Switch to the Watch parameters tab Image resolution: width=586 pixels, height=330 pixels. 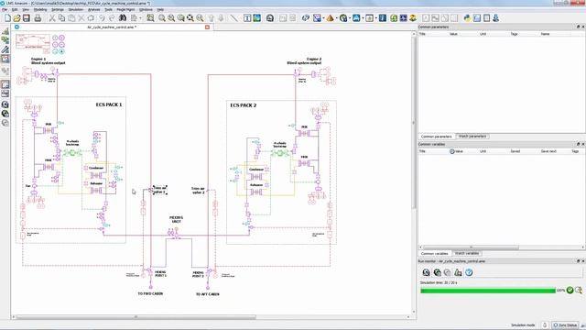pyautogui.click(x=472, y=137)
